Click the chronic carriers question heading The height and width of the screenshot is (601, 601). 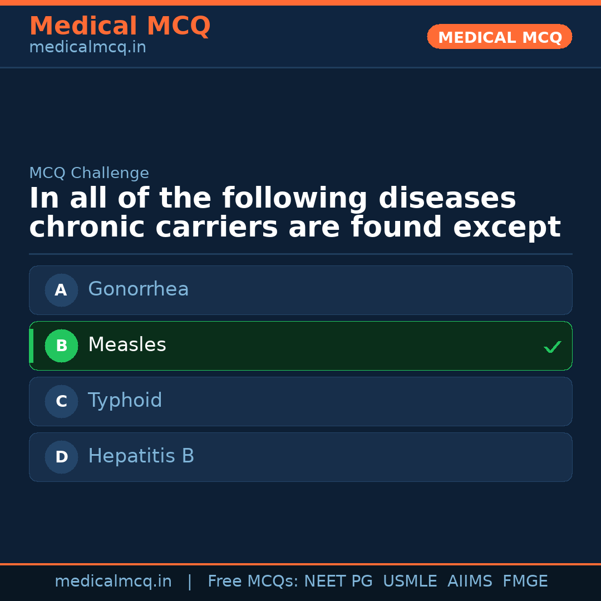pos(294,213)
